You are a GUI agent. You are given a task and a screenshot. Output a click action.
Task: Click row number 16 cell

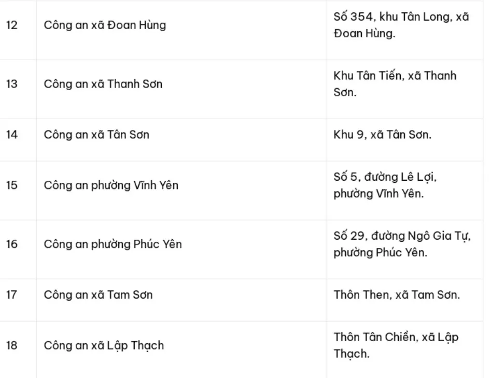pos(18,250)
